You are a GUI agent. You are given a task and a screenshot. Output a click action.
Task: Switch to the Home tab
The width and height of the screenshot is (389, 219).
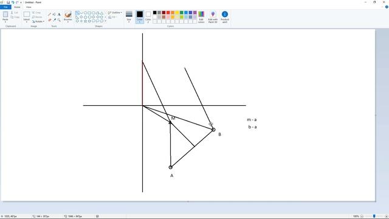pyautogui.click(x=17, y=7)
